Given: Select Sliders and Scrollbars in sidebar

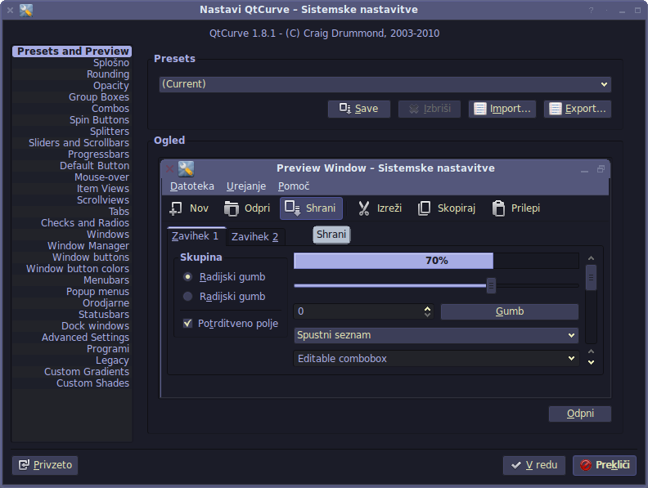Looking at the screenshot, I should (x=72, y=143).
